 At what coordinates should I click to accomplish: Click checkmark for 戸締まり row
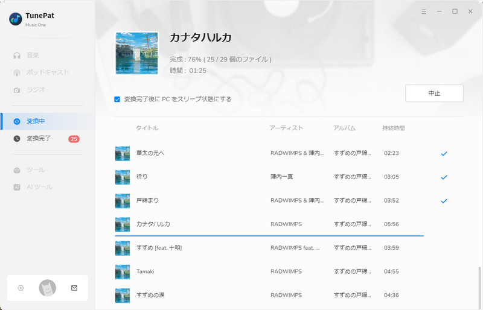(444, 201)
